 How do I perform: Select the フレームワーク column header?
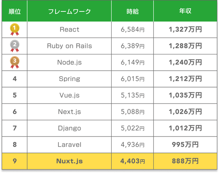[69, 11]
